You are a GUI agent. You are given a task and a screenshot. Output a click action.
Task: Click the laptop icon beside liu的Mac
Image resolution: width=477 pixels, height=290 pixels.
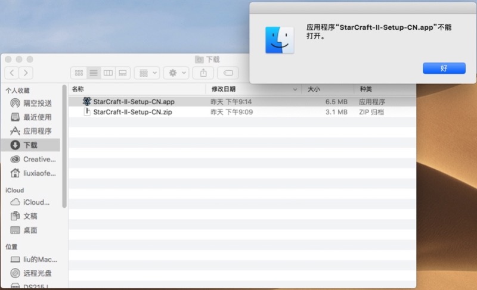pyautogui.click(x=16, y=259)
